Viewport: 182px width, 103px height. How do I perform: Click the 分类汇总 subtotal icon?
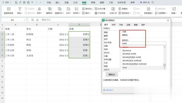[x=113, y=9]
